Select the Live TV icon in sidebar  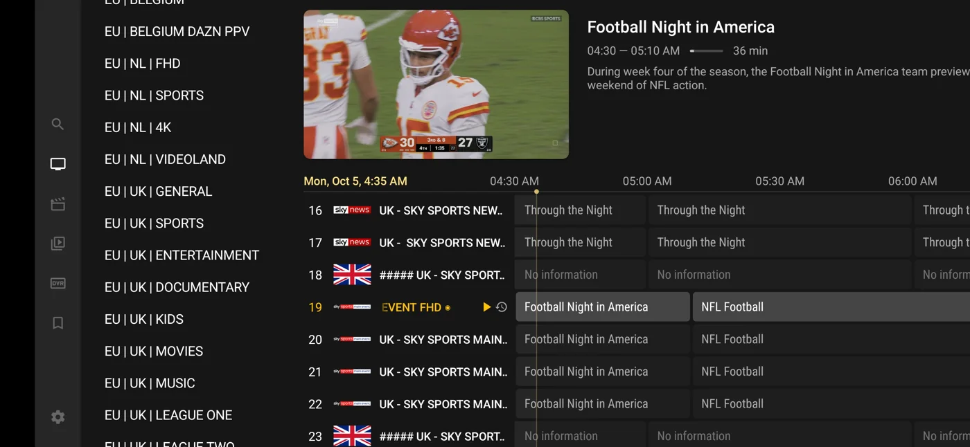58,164
